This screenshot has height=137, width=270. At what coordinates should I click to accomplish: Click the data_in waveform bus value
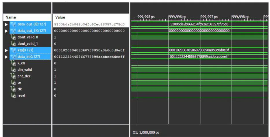click(x=199, y=56)
